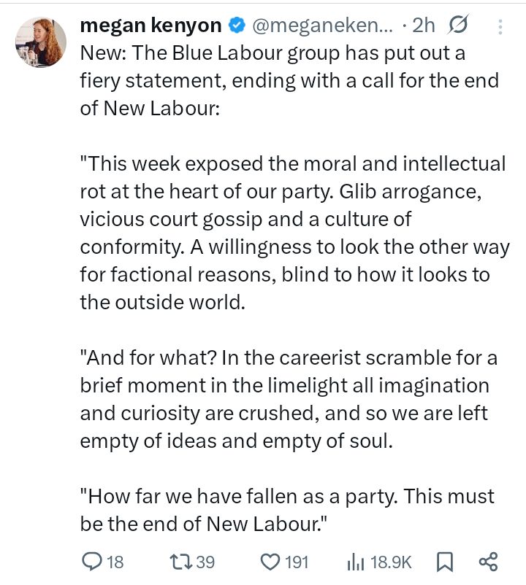Image resolution: width=526 pixels, height=585 pixels.
Task: Click the repost count 39
Action: click(x=205, y=562)
